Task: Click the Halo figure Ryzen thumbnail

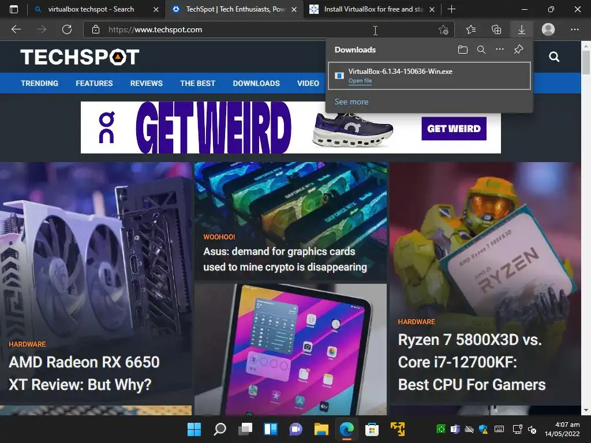Action: click(x=485, y=241)
